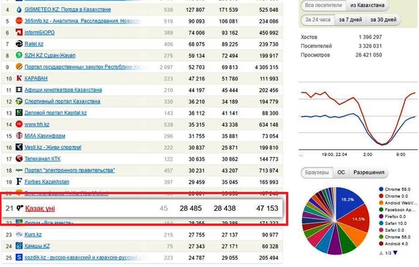
Task: Click the КАРАВАН red K favicon
Action: click(19, 78)
